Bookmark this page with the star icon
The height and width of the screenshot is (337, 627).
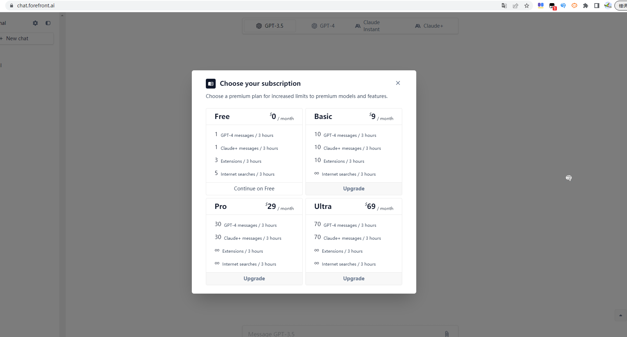pyautogui.click(x=527, y=6)
